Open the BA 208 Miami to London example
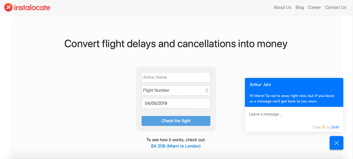This screenshot has height=159, width=353. coord(176,146)
